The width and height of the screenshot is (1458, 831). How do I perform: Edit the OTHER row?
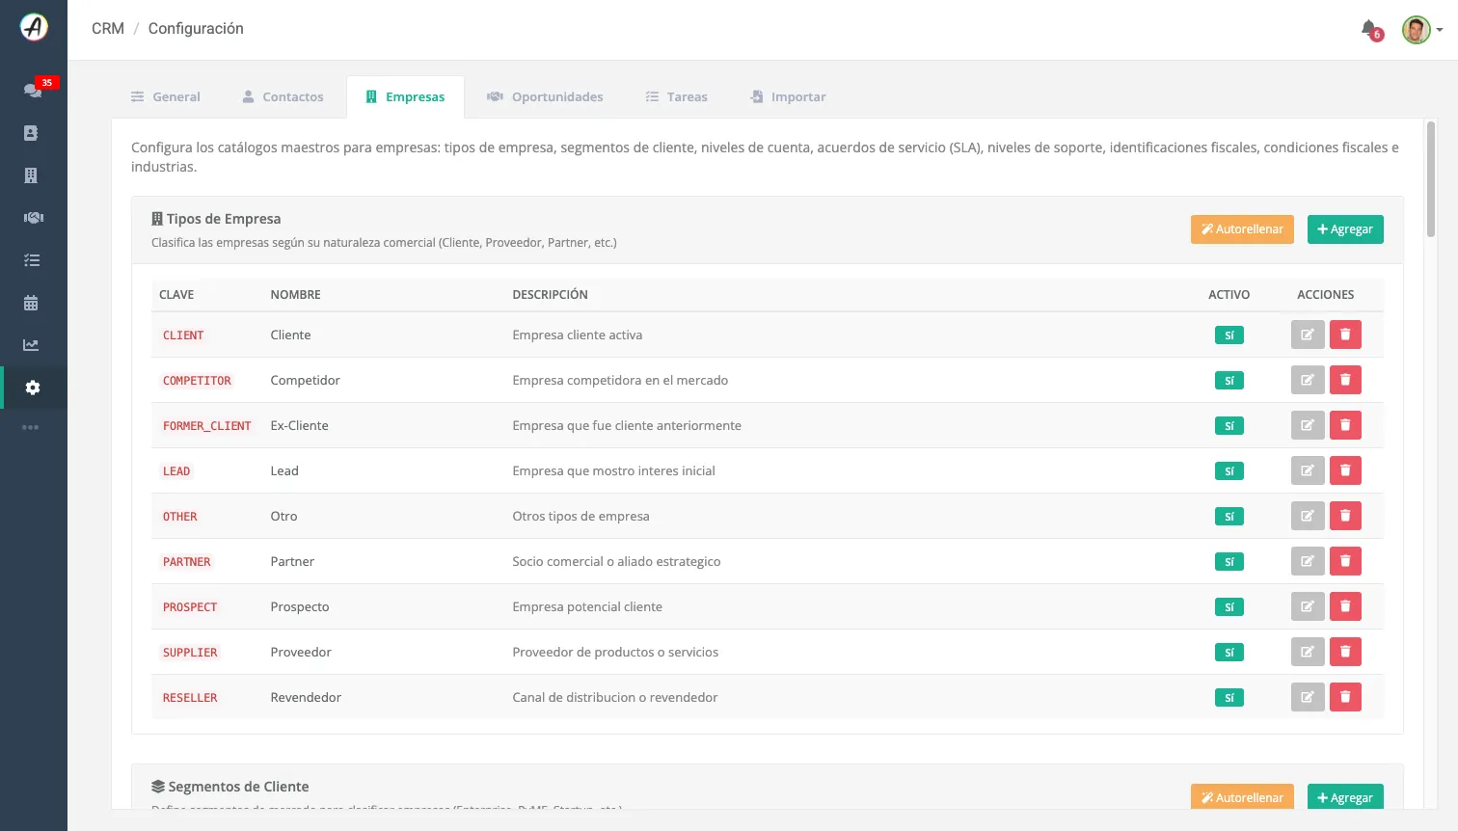tap(1308, 516)
